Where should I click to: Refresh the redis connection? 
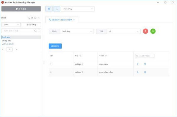tap(29, 18)
